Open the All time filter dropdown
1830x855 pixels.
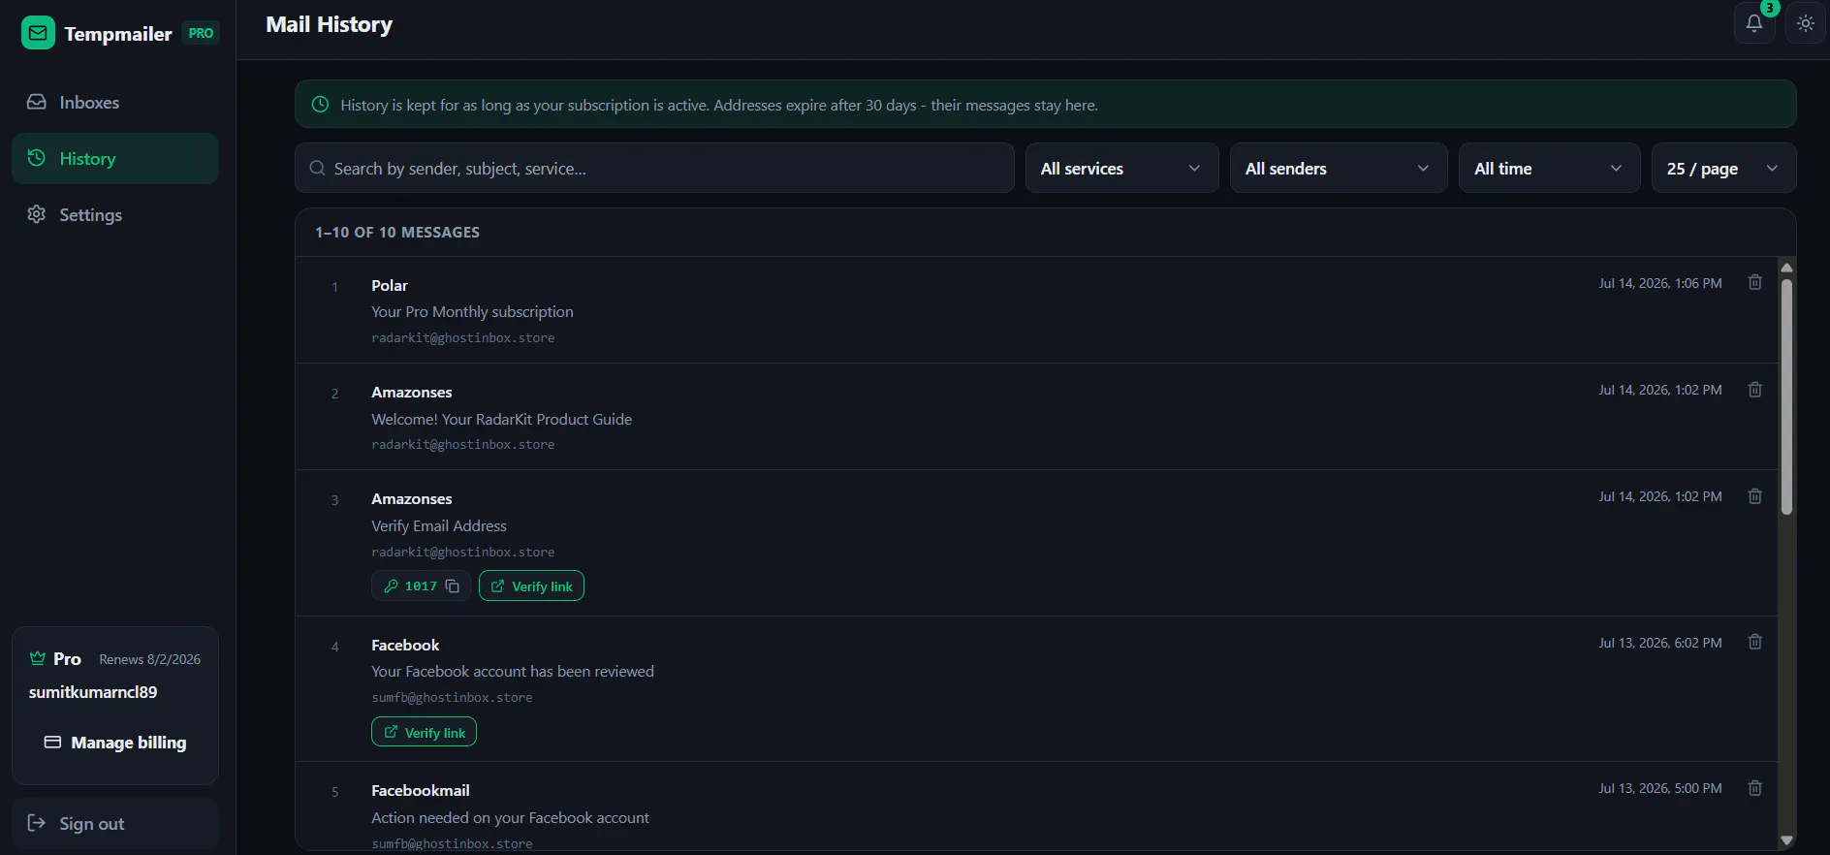1549,169
